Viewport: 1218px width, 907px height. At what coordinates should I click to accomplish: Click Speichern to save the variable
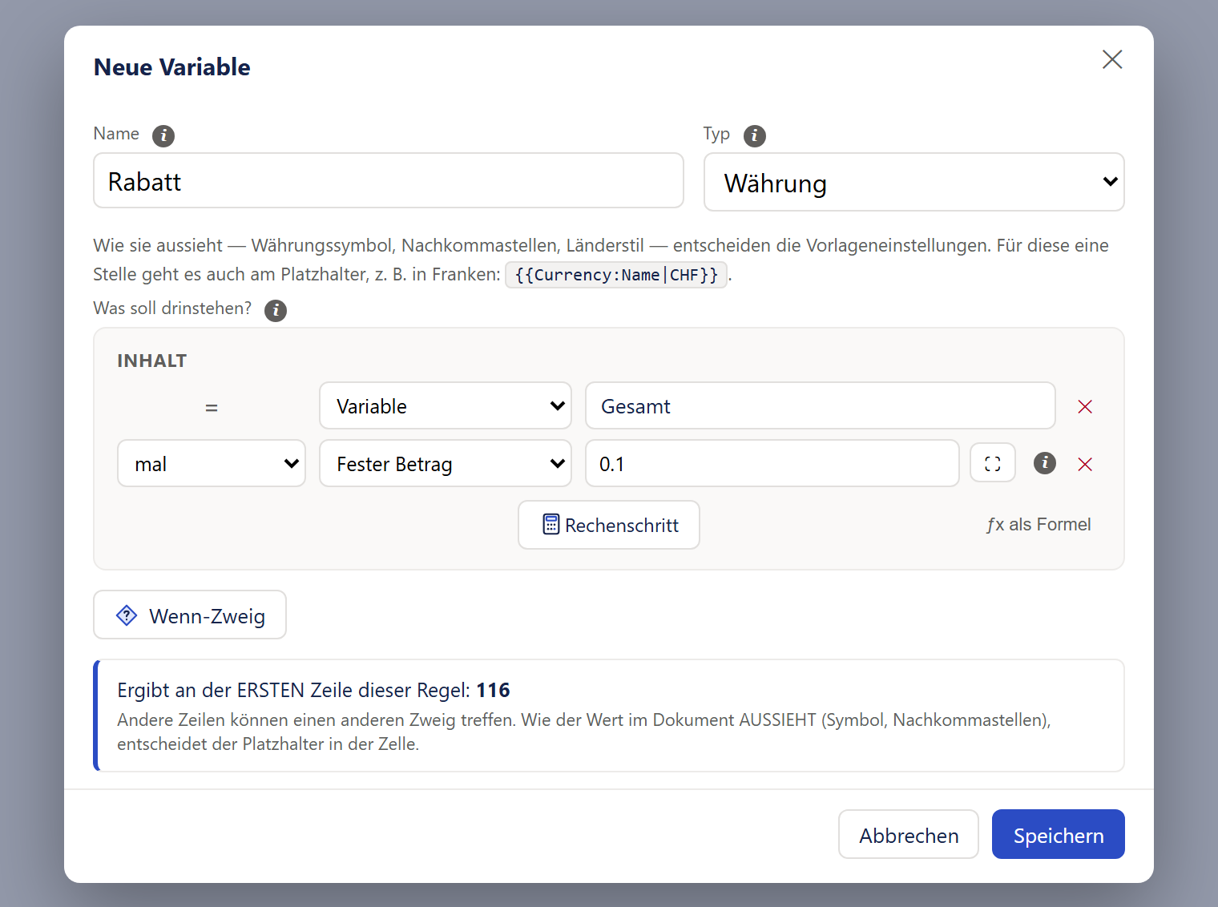(x=1058, y=834)
